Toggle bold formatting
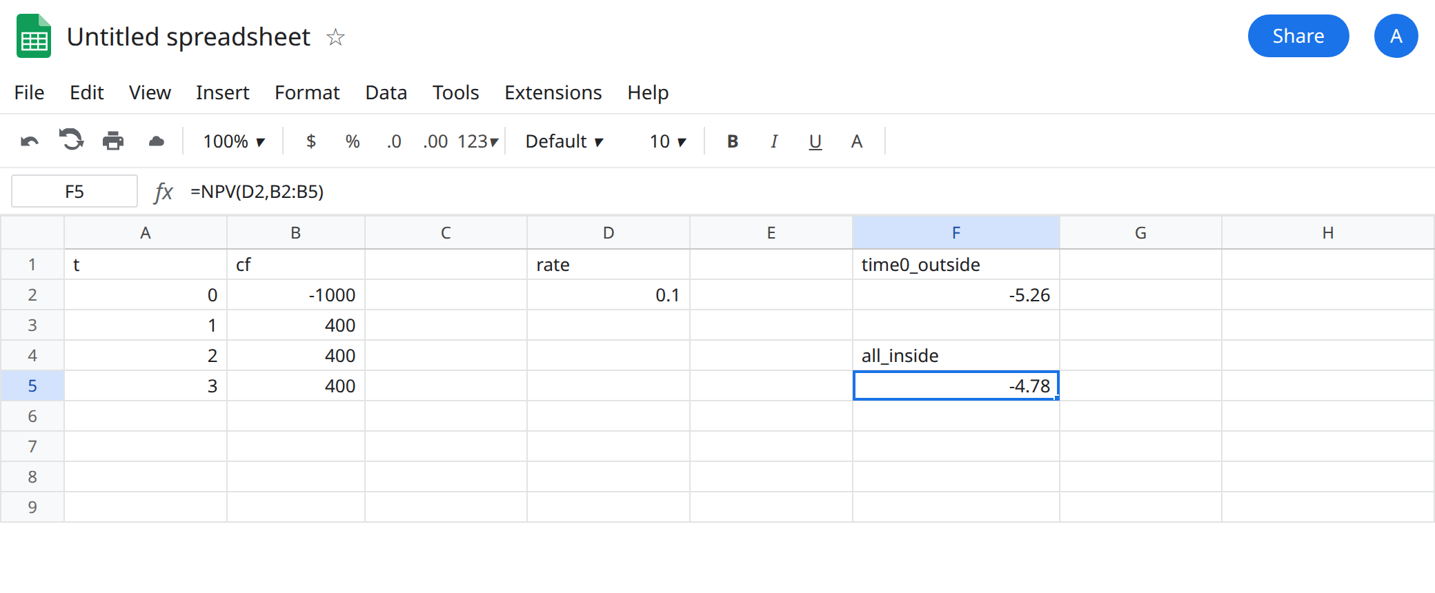 (x=733, y=141)
